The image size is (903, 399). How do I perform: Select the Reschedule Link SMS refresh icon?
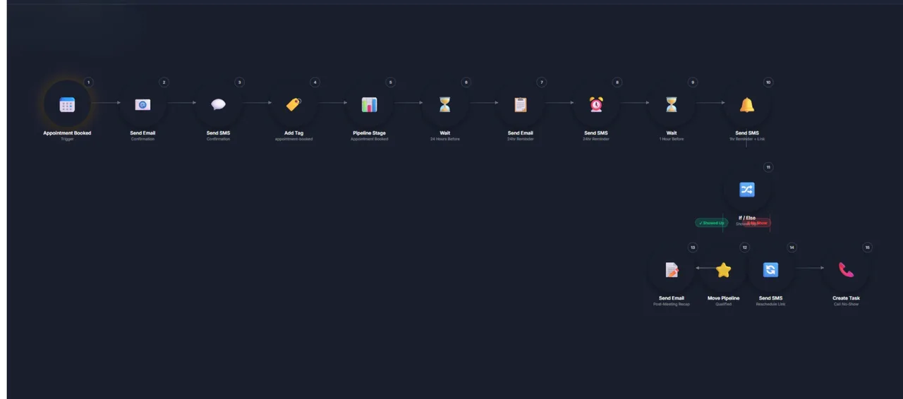pos(770,270)
